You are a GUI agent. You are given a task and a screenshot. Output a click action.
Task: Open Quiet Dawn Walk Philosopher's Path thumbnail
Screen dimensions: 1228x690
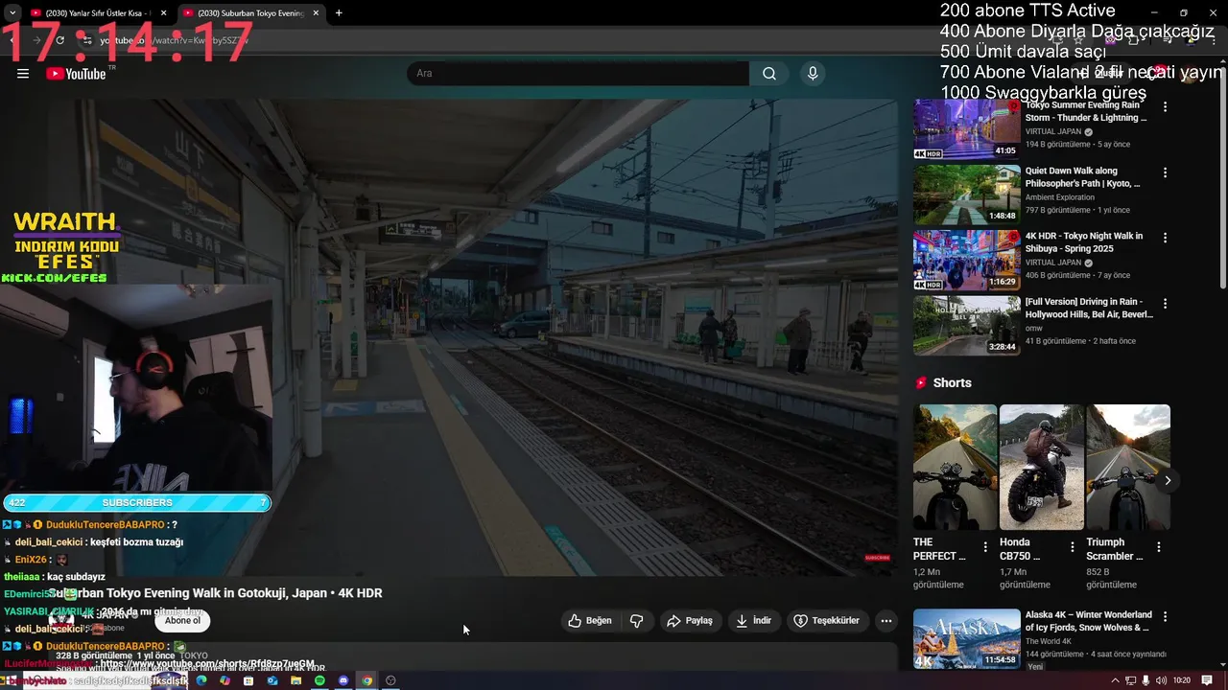click(967, 195)
